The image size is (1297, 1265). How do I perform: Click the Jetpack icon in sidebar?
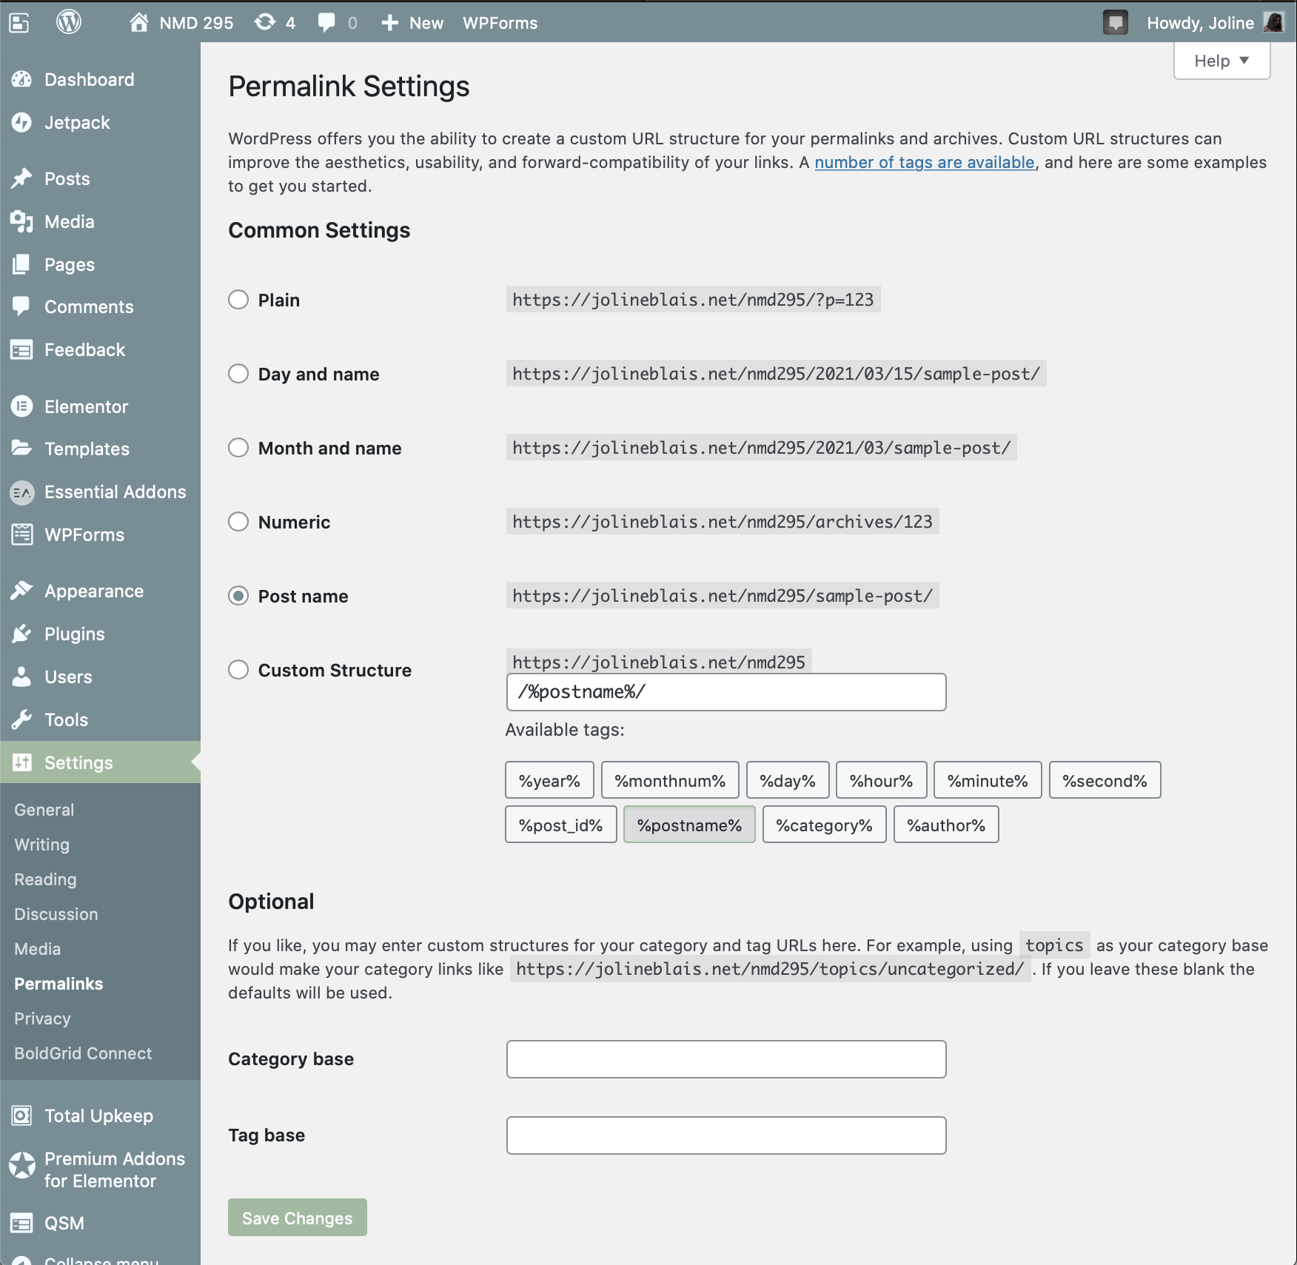click(22, 123)
